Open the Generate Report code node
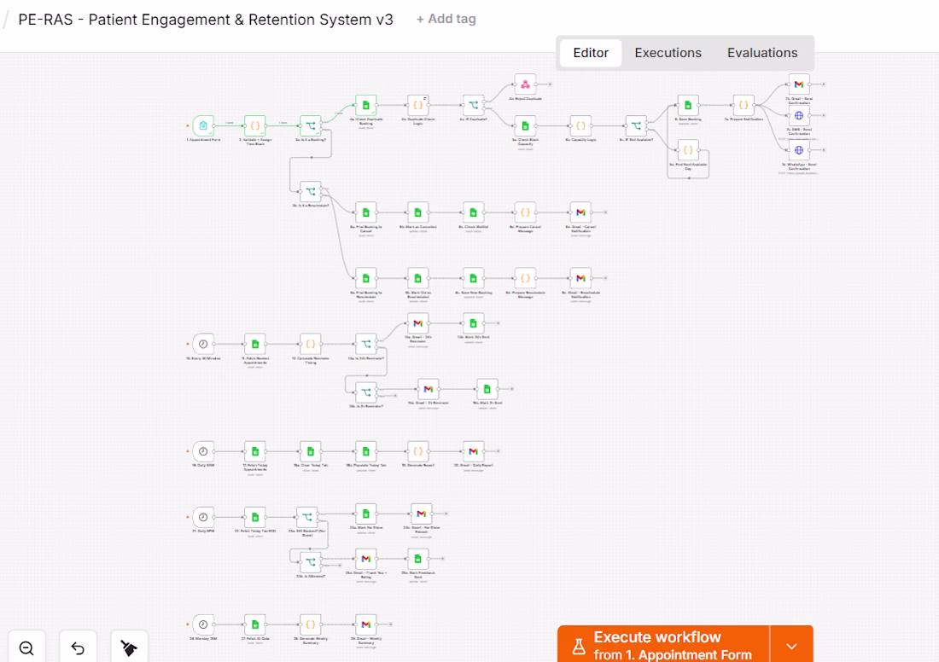The width and height of the screenshot is (939, 662). 418,451
